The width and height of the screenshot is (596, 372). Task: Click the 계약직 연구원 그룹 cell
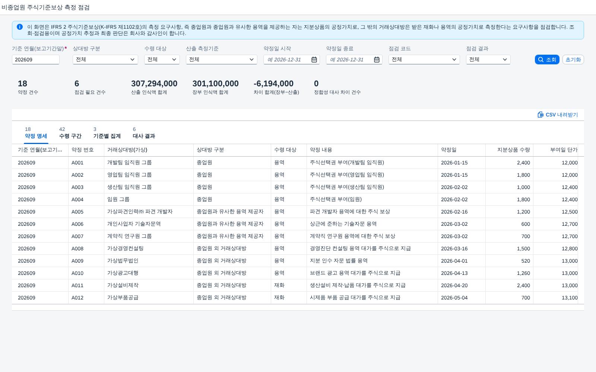pos(149,236)
